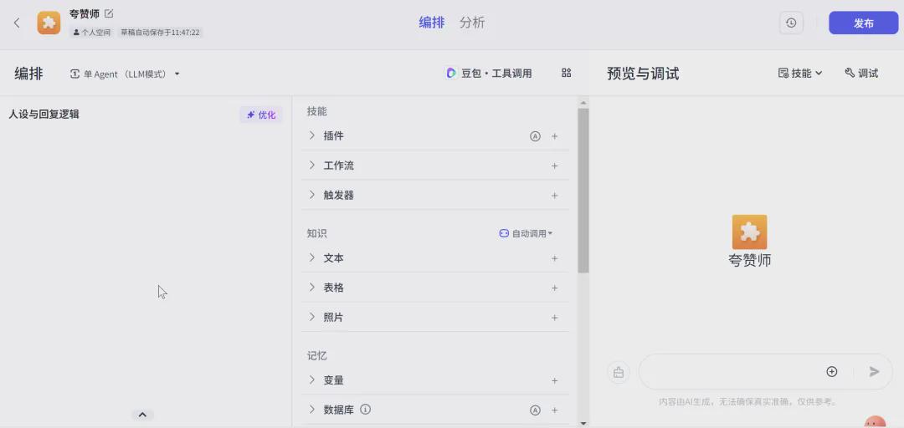
Task: Click the 草稿自动保存于11:47:22 status text
Action: coord(160,33)
